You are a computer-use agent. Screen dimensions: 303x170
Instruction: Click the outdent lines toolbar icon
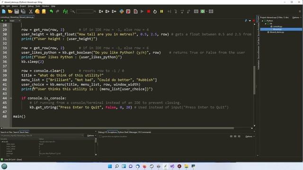coord(107,11)
